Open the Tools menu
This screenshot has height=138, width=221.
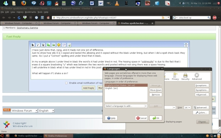pyautogui.click(x=40, y=12)
